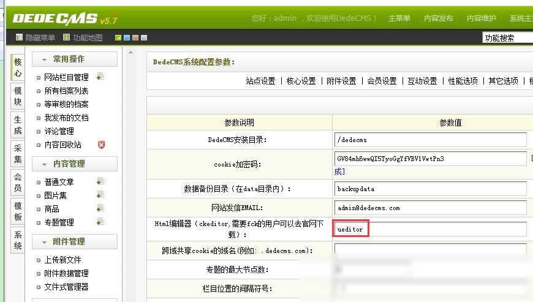This screenshot has height=302, width=533.
Task: Open 附件设置 settings tab
Action: coord(341,81)
